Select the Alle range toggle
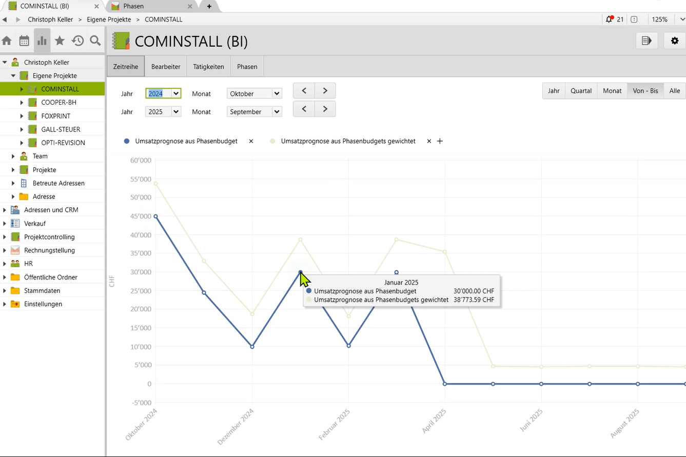Image resolution: width=686 pixels, height=457 pixels. click(674, 91)
